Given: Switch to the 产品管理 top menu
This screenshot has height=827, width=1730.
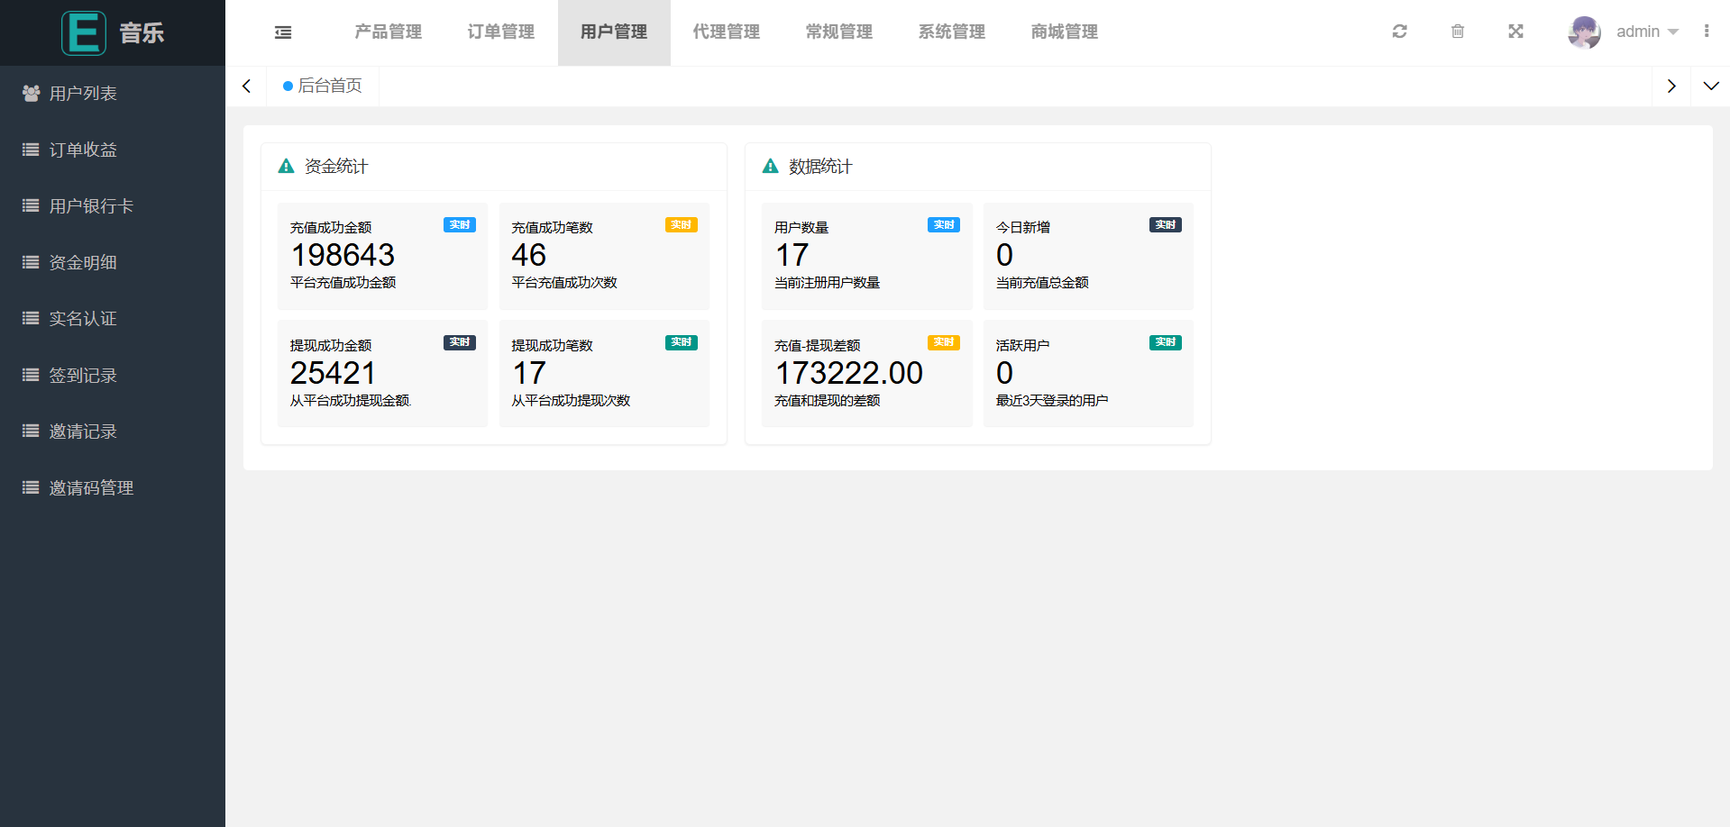Looking at the screenshot, I should 388,32.
